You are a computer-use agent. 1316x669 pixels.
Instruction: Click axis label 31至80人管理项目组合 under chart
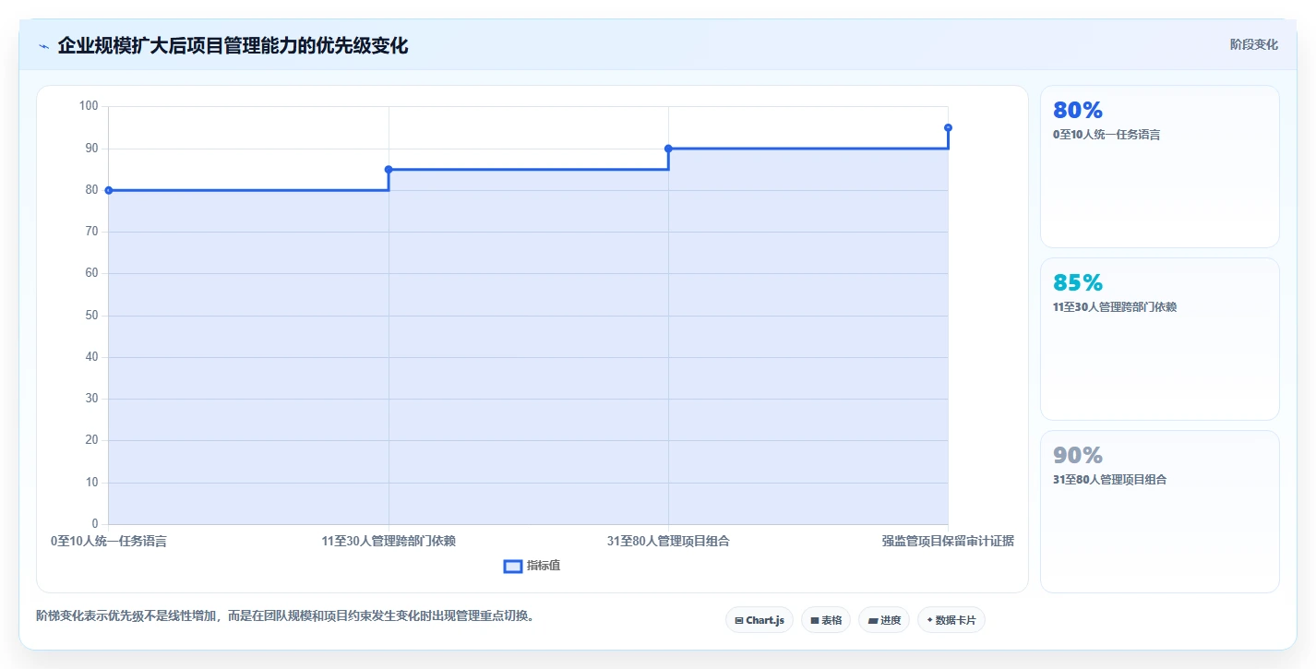pyautogui.click(x=668, y=542)
